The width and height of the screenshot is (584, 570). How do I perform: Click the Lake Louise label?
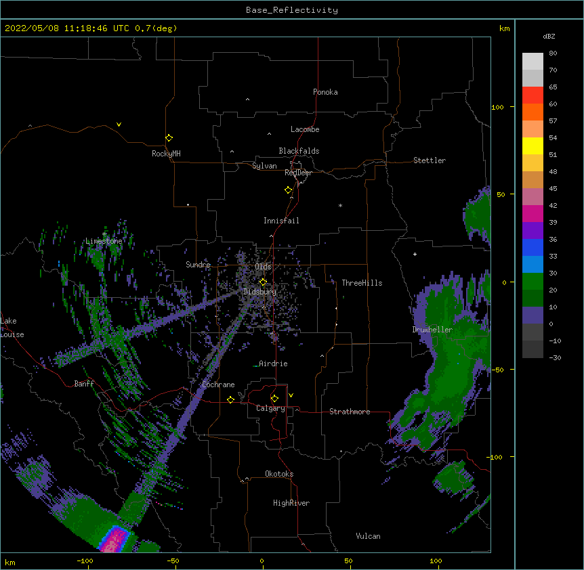[12, 328]
